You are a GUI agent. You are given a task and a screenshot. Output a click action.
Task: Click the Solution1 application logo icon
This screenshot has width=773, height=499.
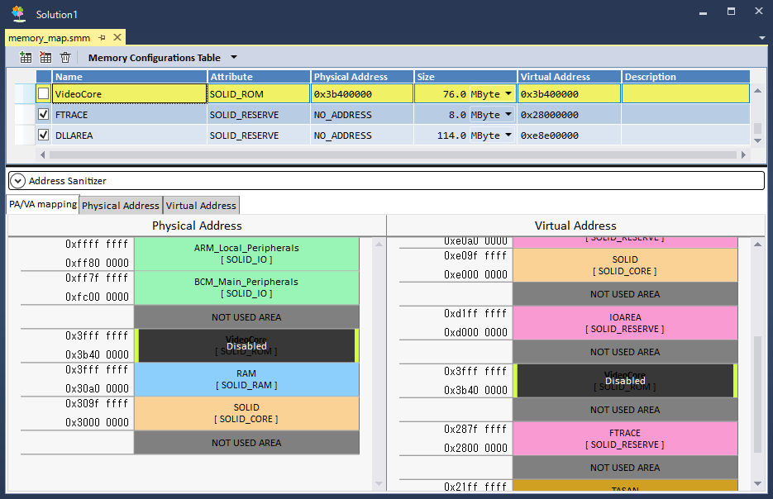18,14
